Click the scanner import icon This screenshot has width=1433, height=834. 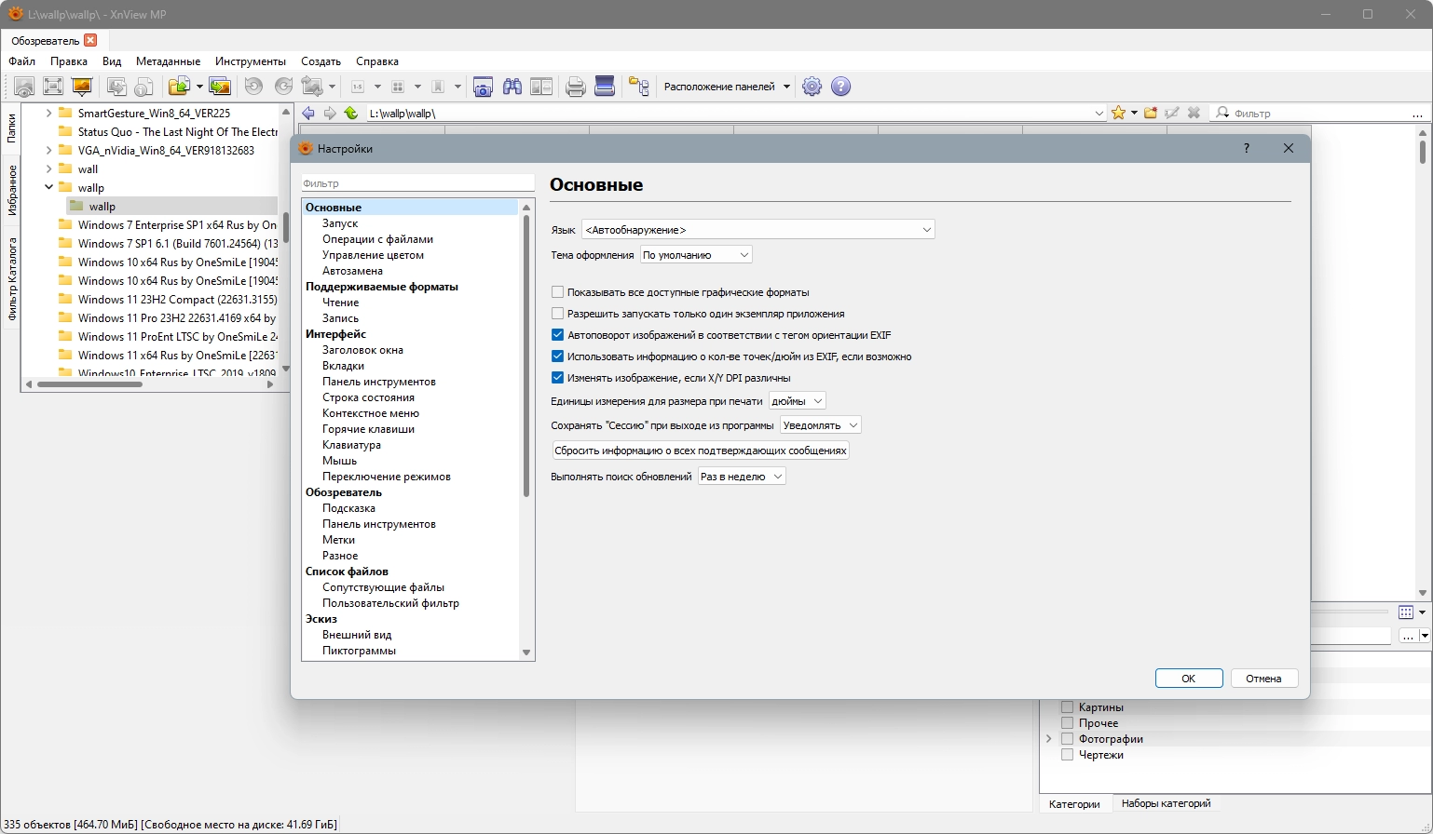tap(605, 87)
